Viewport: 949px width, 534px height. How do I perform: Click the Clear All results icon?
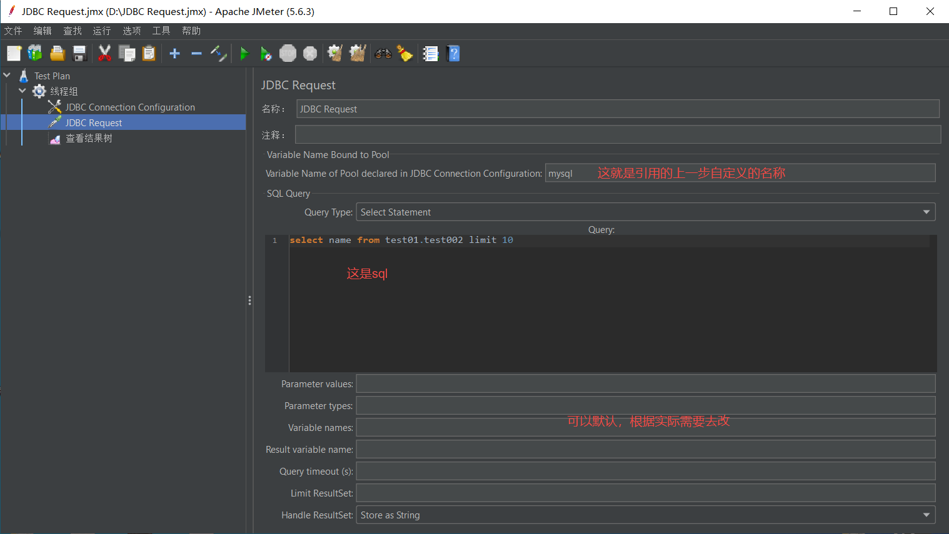(358, 54)
